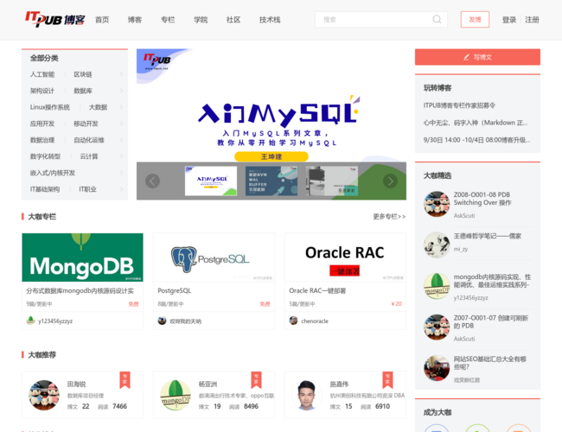Open 博客 in top navigation
The image size is (562, 432).
tap(135, 20)
